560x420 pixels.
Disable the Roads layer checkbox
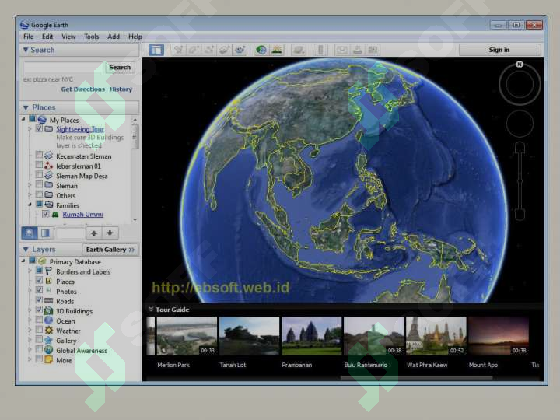coord(40,300)
